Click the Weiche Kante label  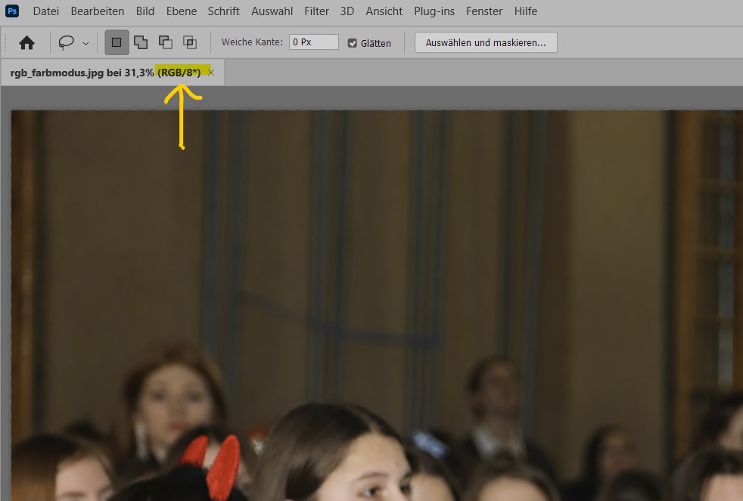pyautogui.click(x=252, y=42)
